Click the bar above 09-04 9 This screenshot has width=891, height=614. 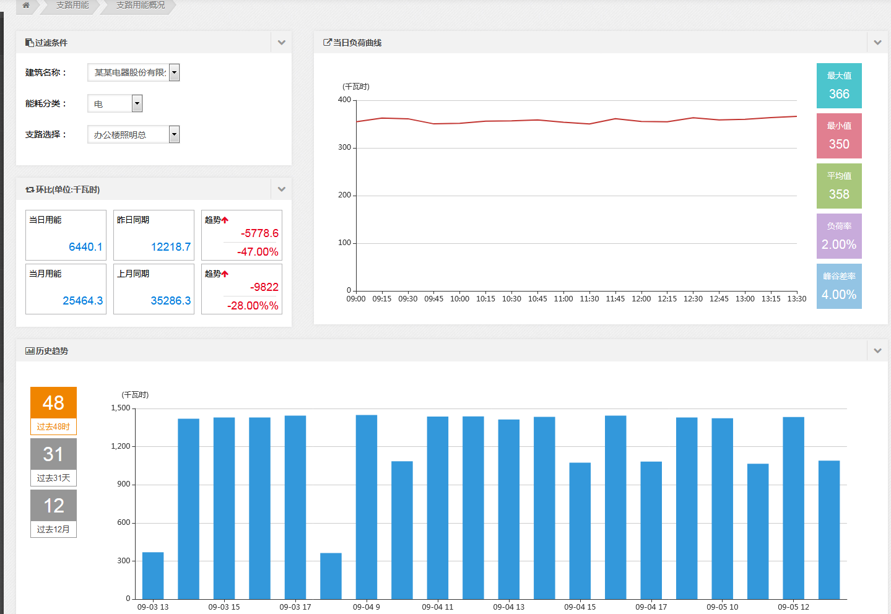point(367,507)
